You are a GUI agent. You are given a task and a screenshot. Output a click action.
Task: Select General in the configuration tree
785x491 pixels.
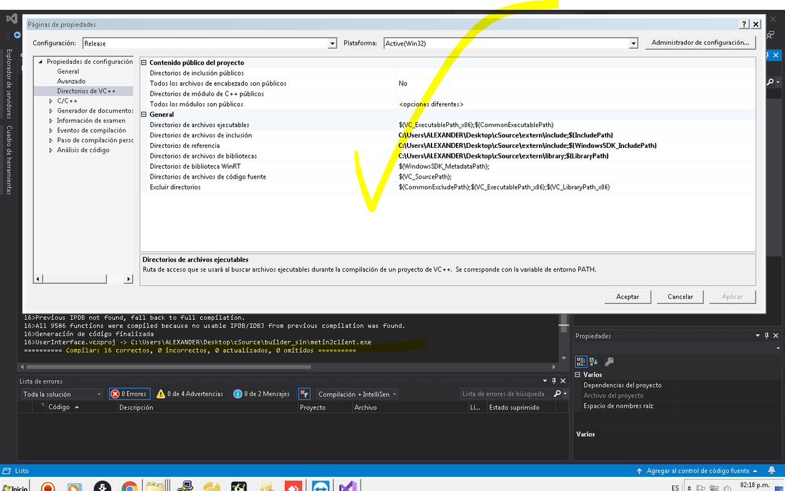tap(68, 72)
